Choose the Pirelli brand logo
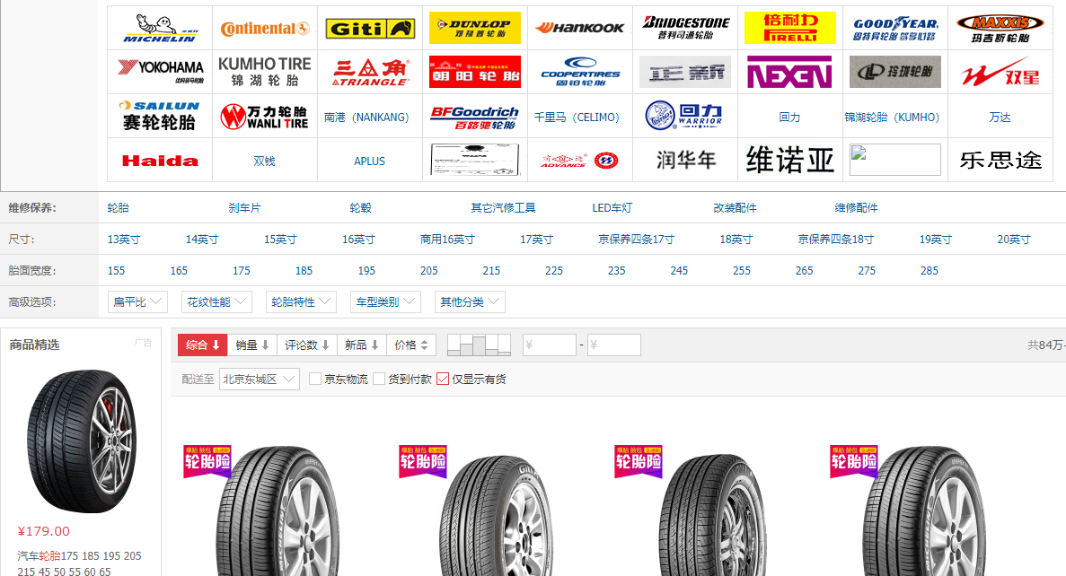The height and width of the screenshot is (576, 1066). click(790, 28)
